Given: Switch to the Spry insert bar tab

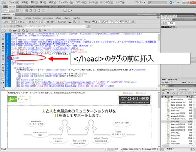Looking at the screenshot, I should (32, 6).
